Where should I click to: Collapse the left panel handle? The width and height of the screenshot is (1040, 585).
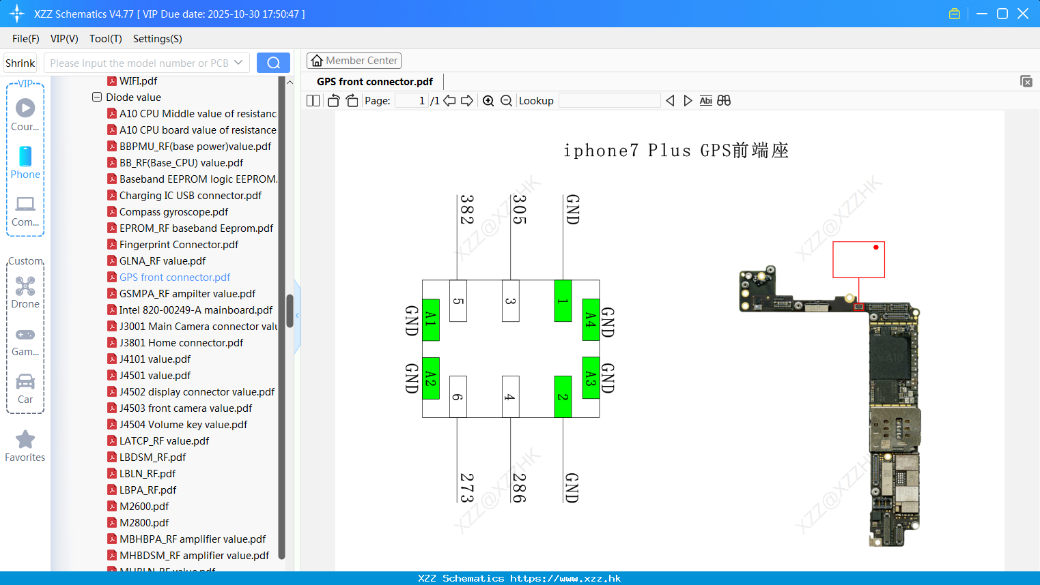297,316
